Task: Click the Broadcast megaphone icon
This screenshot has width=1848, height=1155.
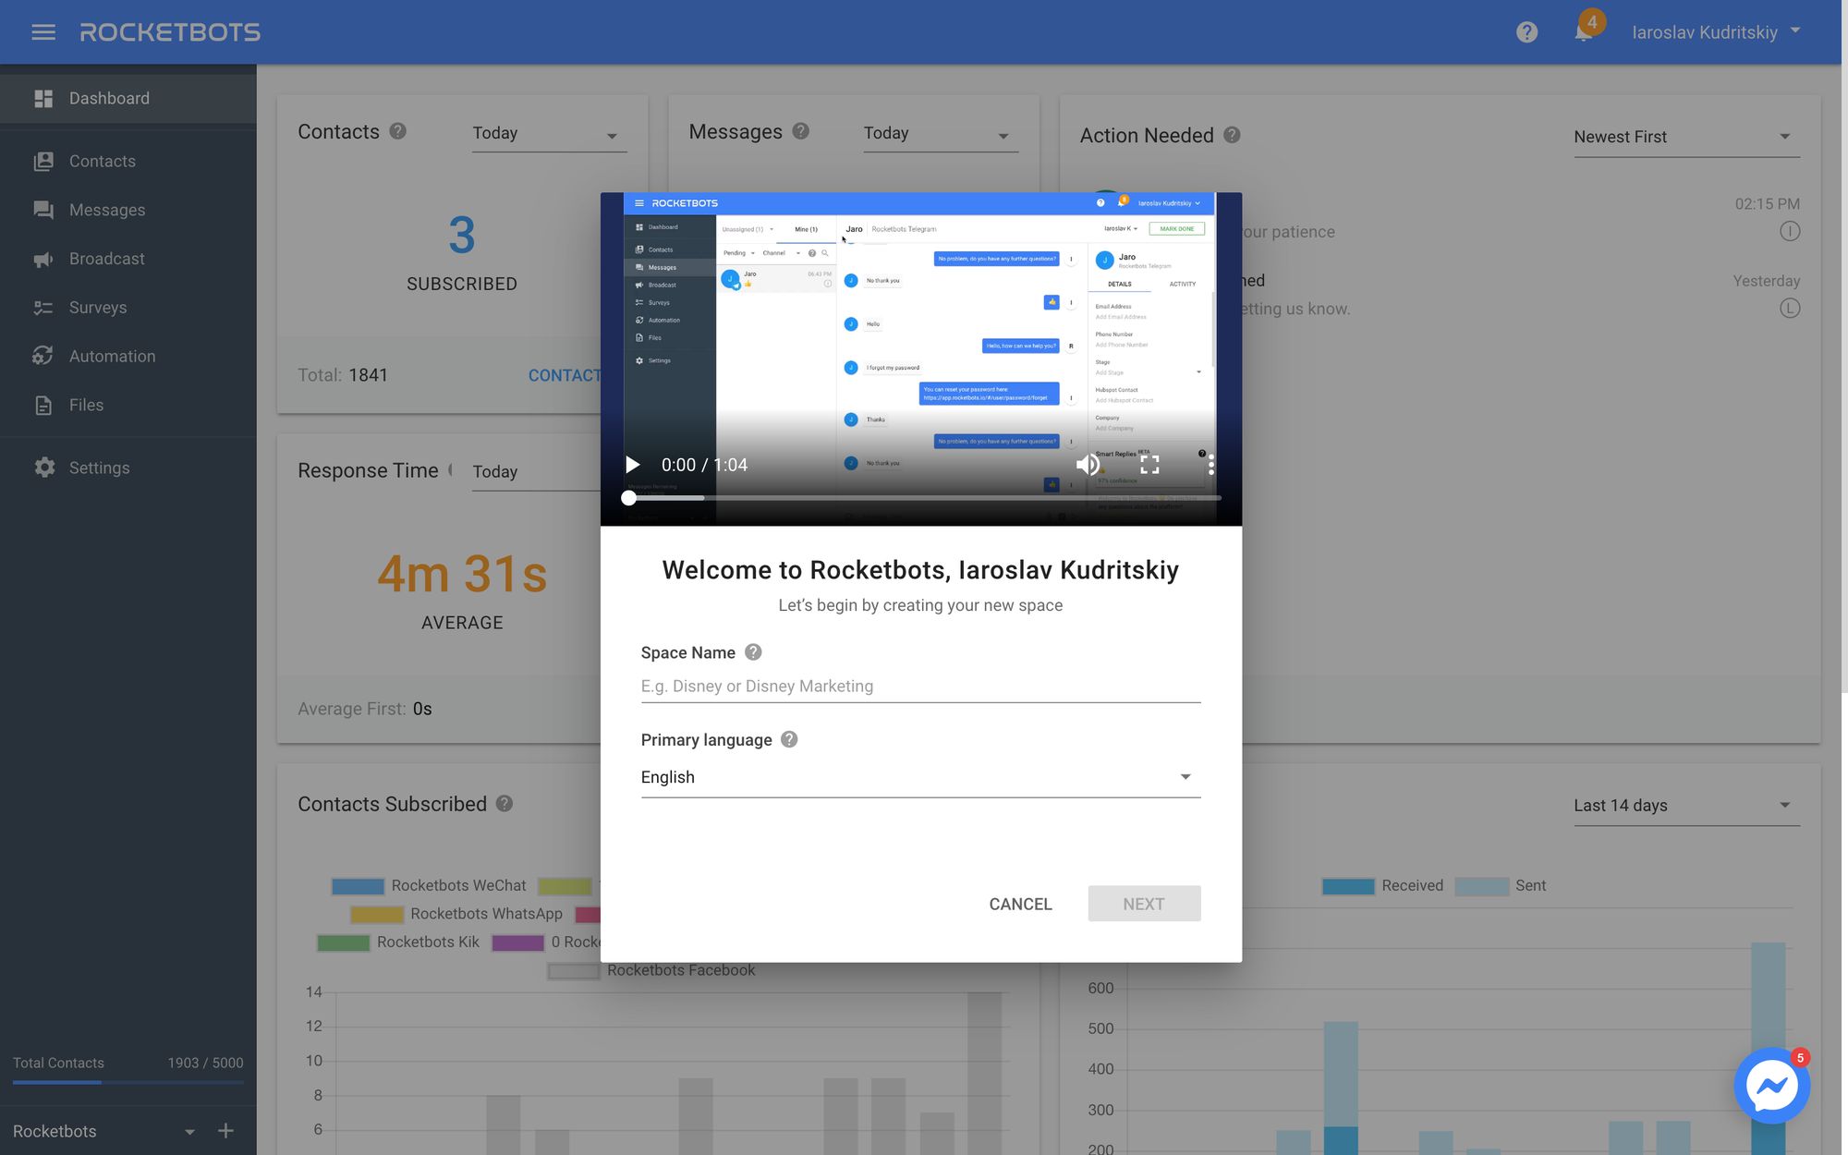Action: point(43,259)
